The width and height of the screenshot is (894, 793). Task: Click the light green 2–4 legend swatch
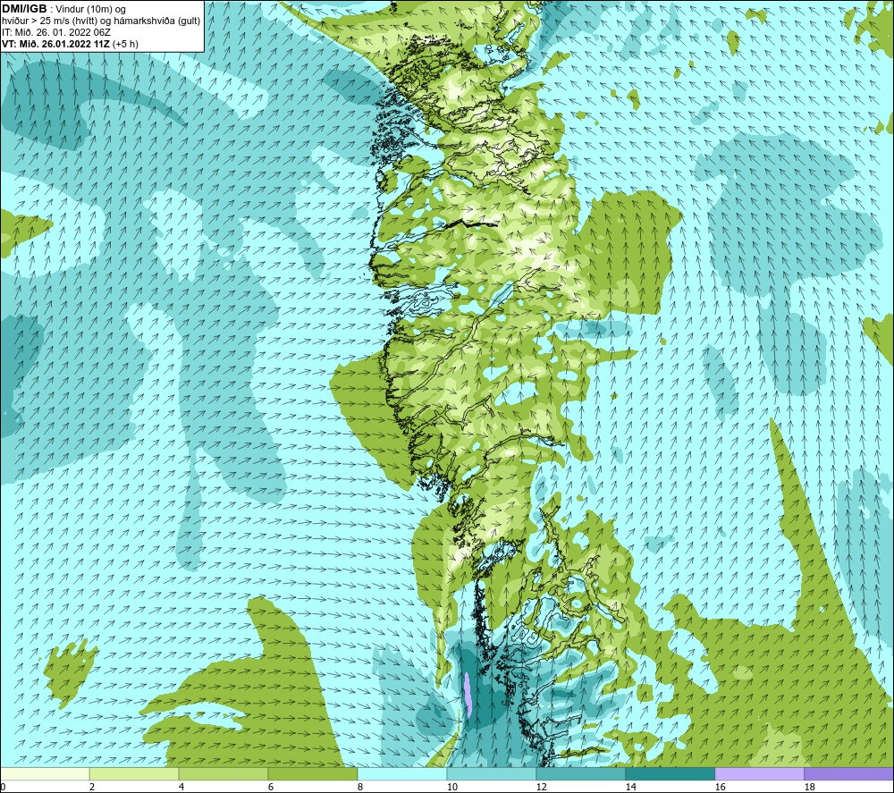click(x=134, y=773)
